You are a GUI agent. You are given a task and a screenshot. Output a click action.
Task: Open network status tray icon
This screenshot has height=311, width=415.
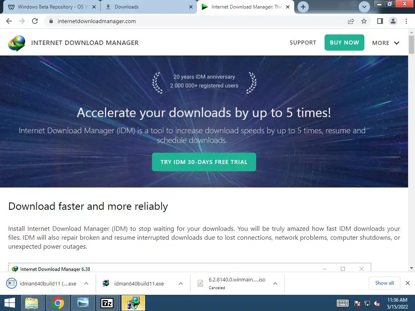pyautogui.click(x=367, y=303)
